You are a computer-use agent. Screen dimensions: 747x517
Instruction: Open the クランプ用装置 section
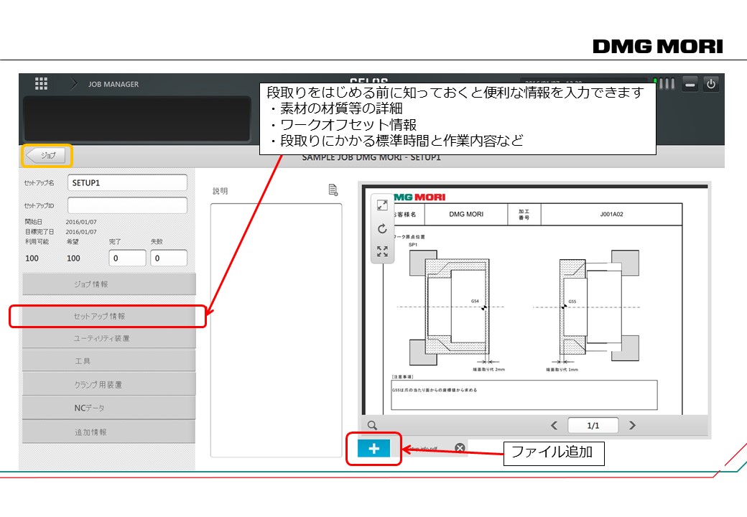tap(108, 385)
